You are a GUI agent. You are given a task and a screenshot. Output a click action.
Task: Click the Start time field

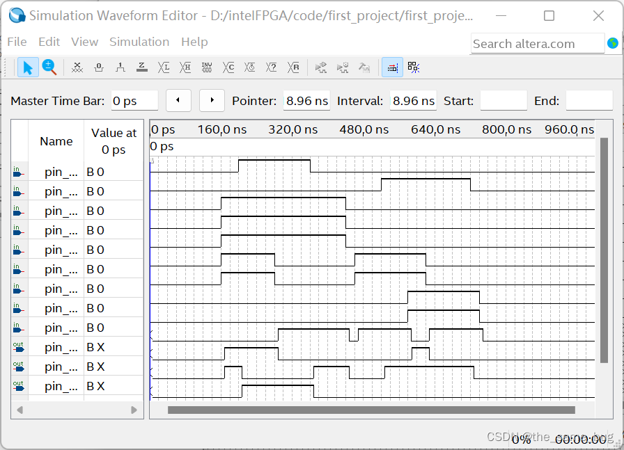(504, 101)
